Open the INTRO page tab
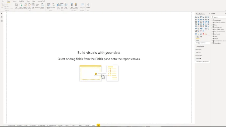Image resolution: width=226 pixels, height=127 pixels. tap(19, 125)
